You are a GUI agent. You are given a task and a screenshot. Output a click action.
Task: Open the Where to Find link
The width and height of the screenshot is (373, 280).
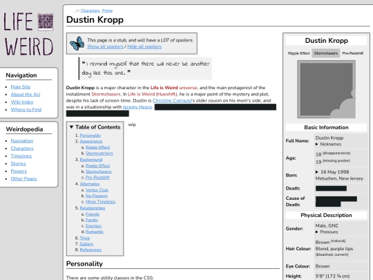click(26, 110)
